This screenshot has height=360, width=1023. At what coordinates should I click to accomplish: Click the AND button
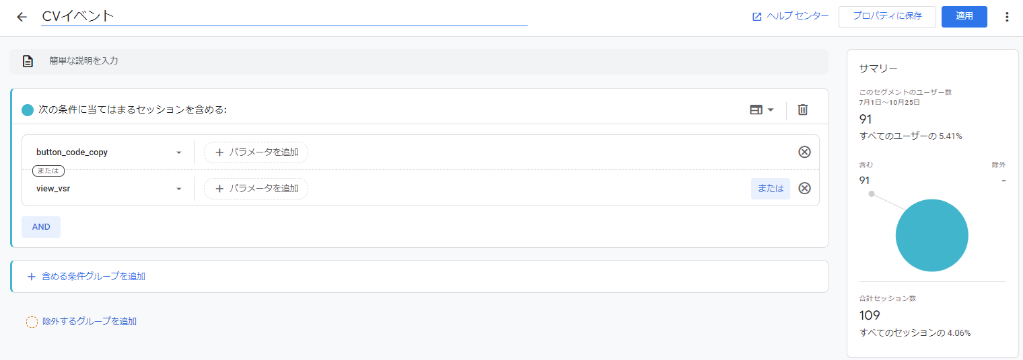tap(41, 227)
